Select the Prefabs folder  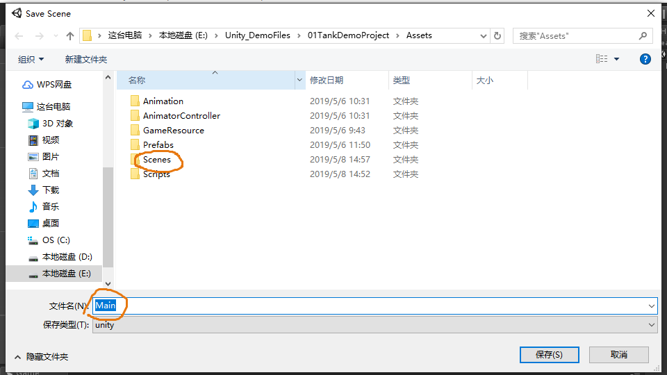(x=158, y=145)
